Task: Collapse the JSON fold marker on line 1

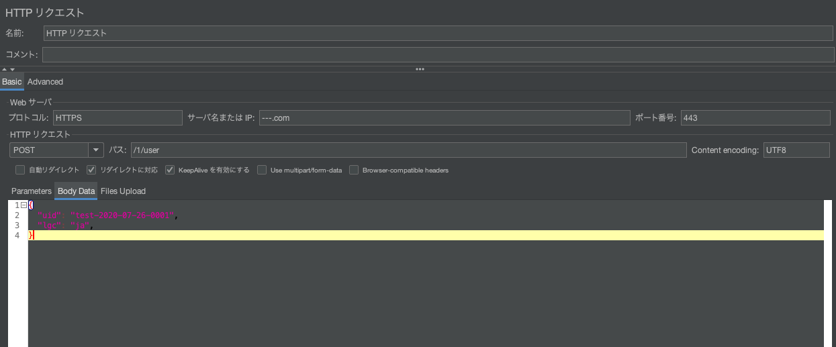Action: [24, 205]
